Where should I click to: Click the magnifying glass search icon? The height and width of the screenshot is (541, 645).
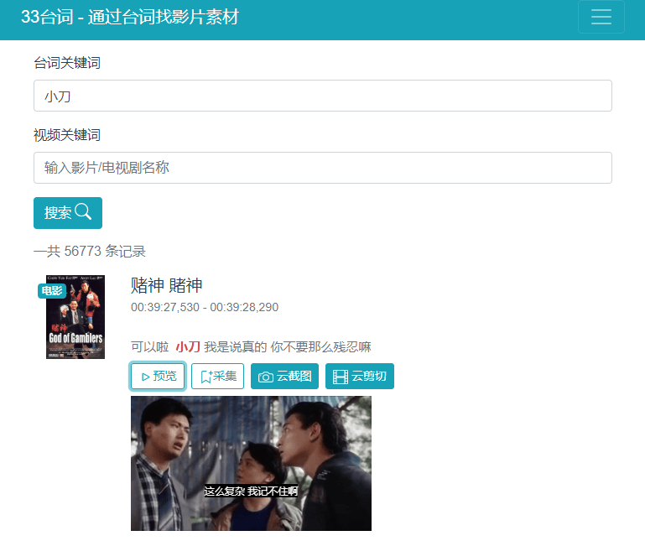pyautogui.click(x=83, y=212)
